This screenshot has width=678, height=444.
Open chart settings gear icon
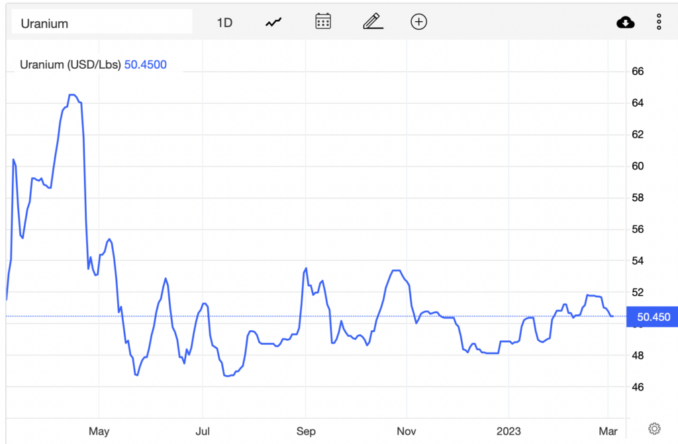click(x=654, y=428)
